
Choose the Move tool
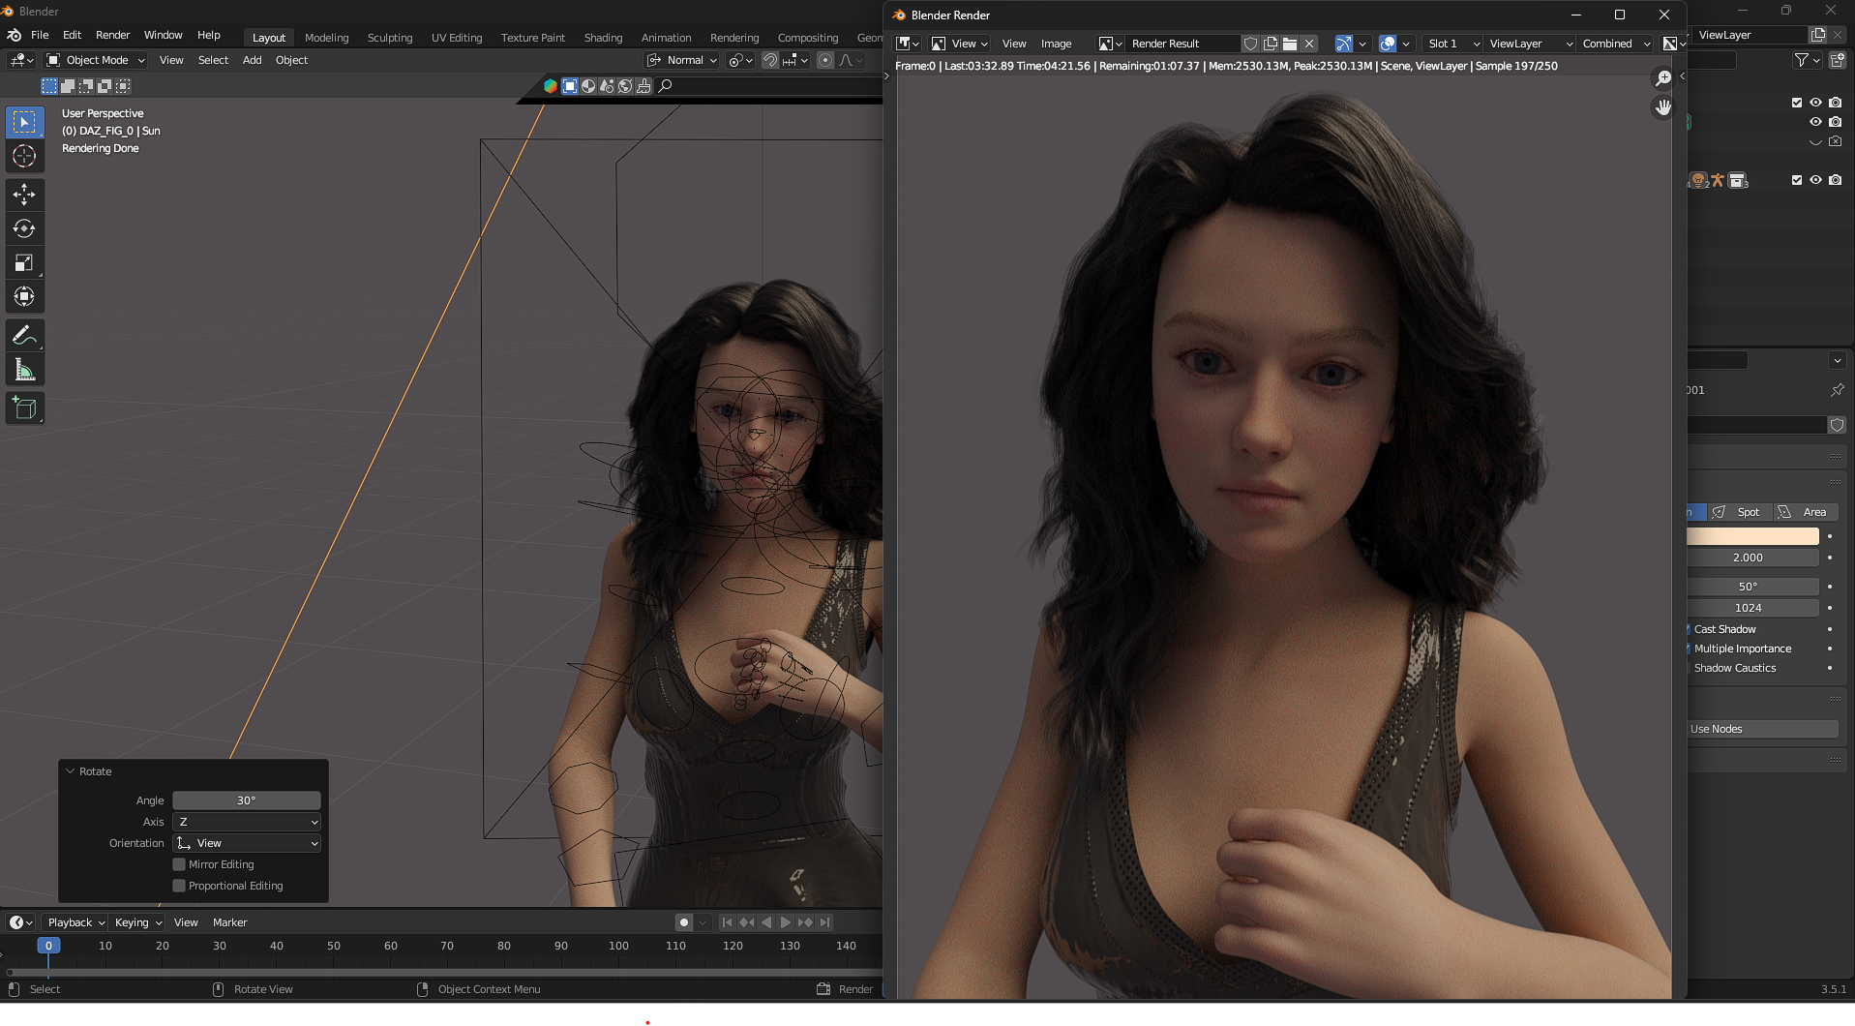pyautogui.click(x=24, y=195)
